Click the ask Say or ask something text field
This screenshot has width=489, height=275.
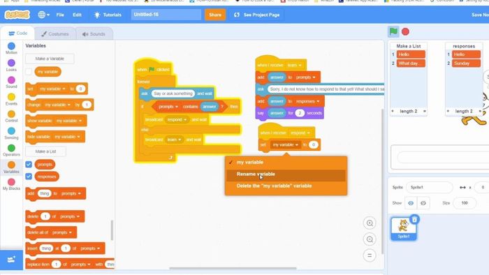point(173,94)
